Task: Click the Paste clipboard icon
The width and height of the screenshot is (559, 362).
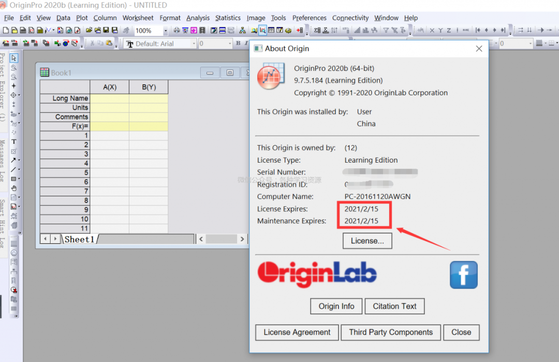Action: point(109,43)
